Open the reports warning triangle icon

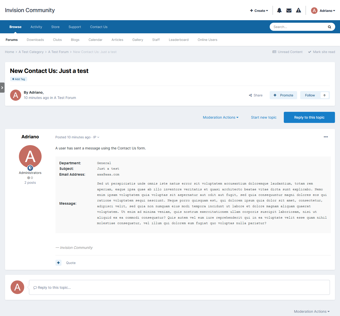click(x=298, y=10)
